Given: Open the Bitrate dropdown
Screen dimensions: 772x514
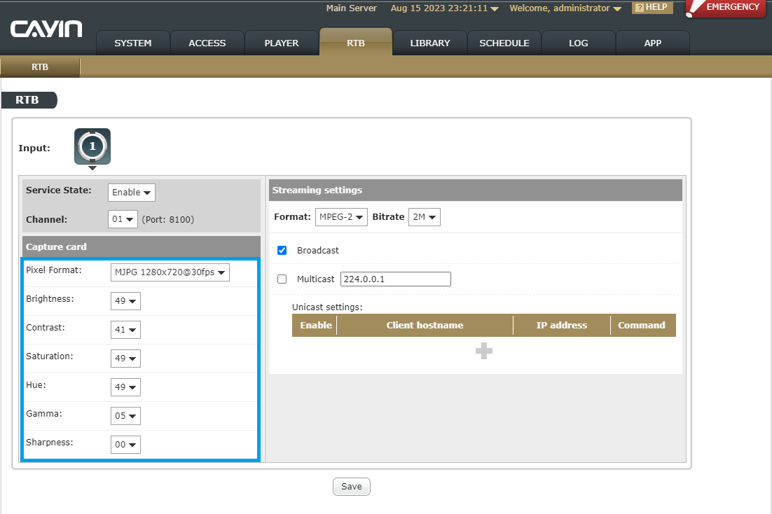Looking at the screenshot, I should click(425, 217).
